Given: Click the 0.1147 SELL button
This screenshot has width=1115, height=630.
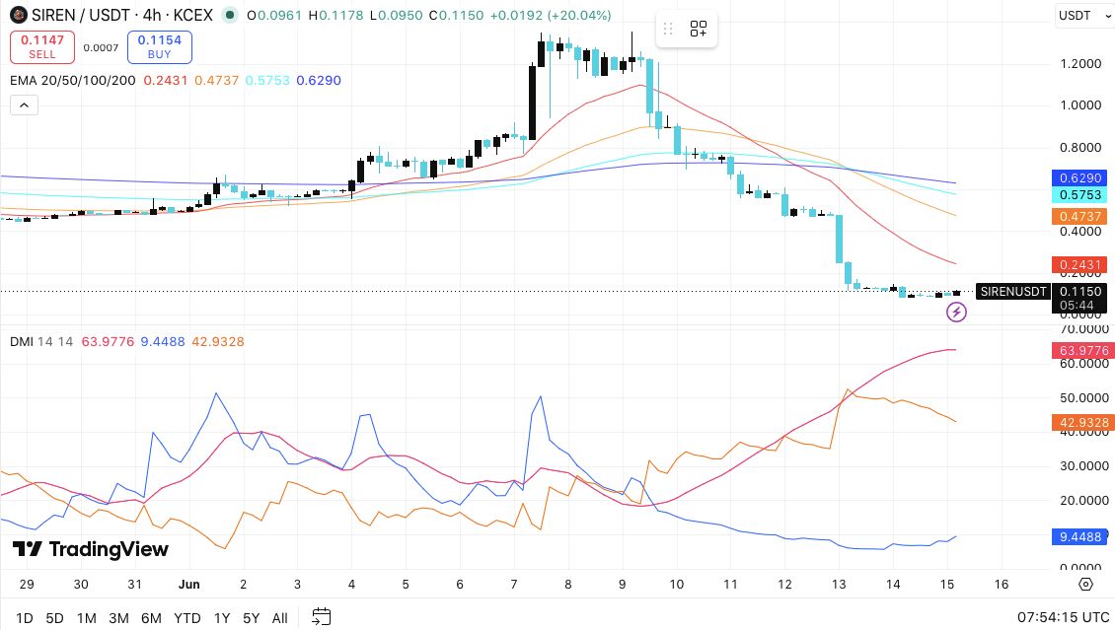Looking at the screenshot, I should click(x=42, y=47).
